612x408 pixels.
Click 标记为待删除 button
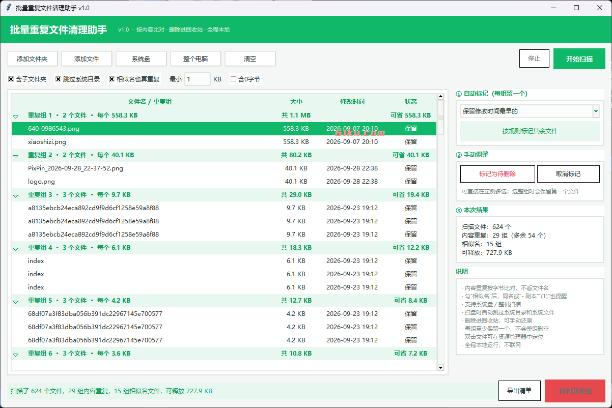pyautogui.click(x=497, y=174)
